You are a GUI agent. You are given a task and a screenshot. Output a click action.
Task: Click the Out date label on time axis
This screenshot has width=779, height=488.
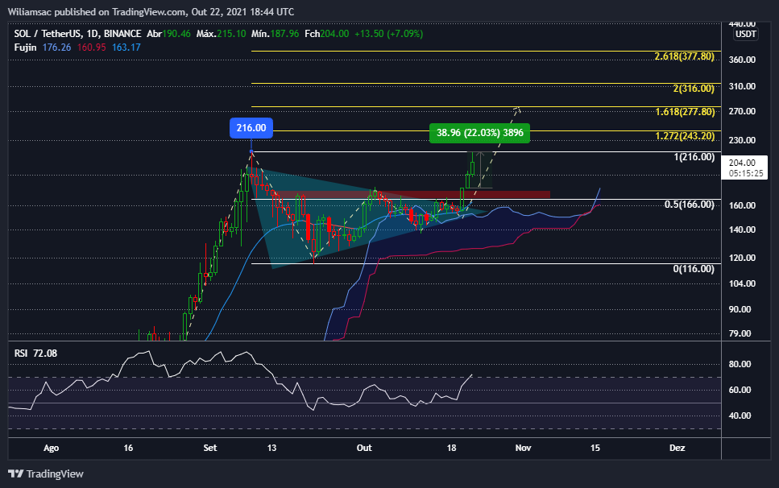coord(364,448)
